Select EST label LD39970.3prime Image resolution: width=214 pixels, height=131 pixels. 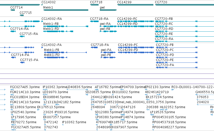(55, 92)
